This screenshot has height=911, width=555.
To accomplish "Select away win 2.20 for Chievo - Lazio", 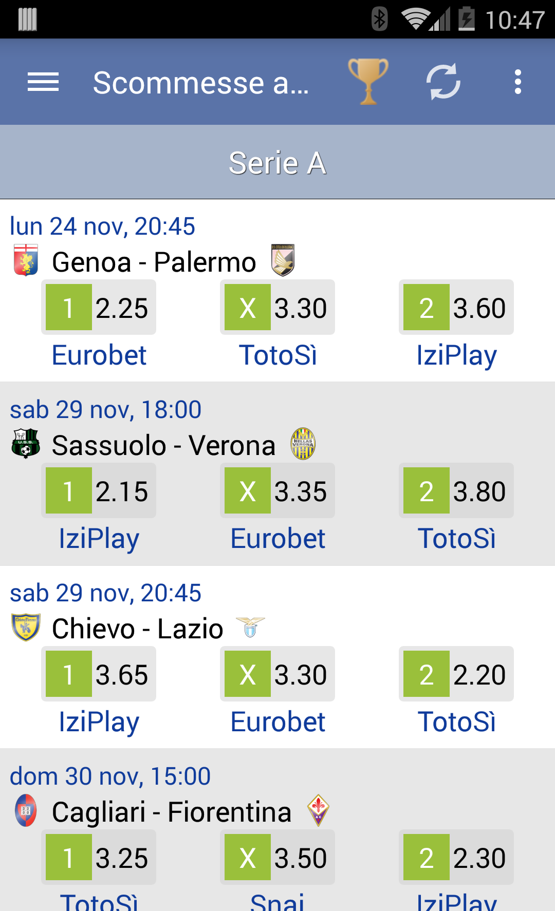I will click(456, 674).
